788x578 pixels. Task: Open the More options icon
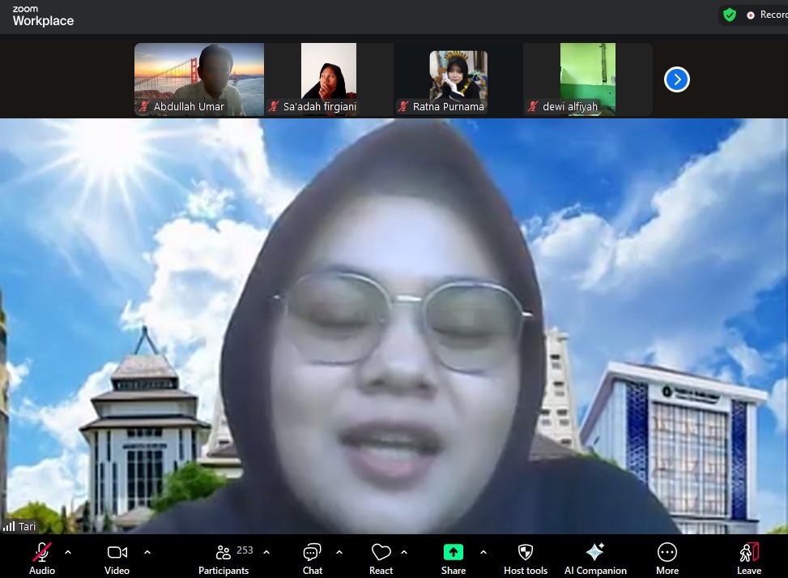click(667, 553)
